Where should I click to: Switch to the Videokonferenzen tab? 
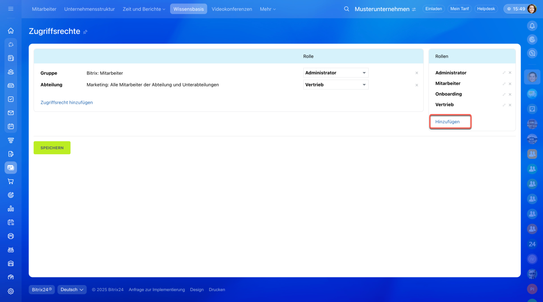[232, 9]
